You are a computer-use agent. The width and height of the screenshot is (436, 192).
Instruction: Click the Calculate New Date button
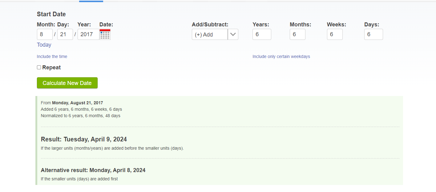67,83
